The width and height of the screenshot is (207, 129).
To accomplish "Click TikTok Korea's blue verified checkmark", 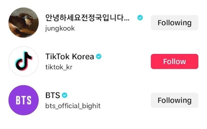I will [x=99, y=57].
